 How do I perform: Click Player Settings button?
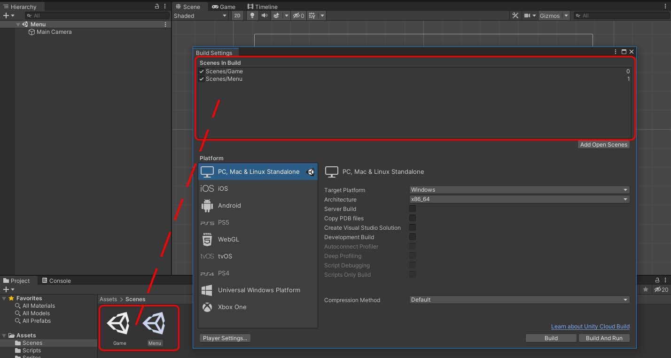225,338
